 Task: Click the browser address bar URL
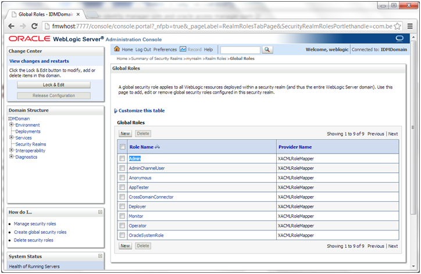coord(222,26)
